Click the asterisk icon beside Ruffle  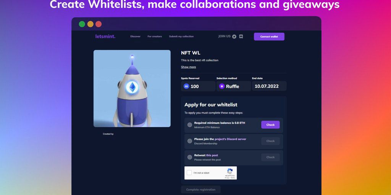point(222,86)
